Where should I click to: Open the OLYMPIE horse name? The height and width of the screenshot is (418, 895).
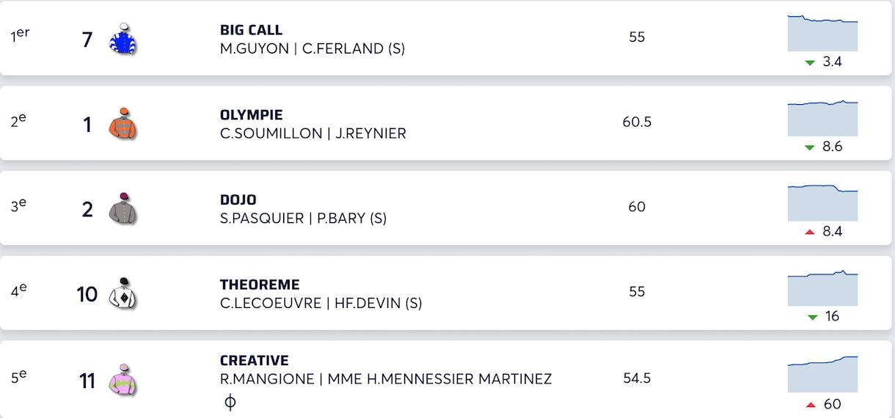click(x=251, y=115)
